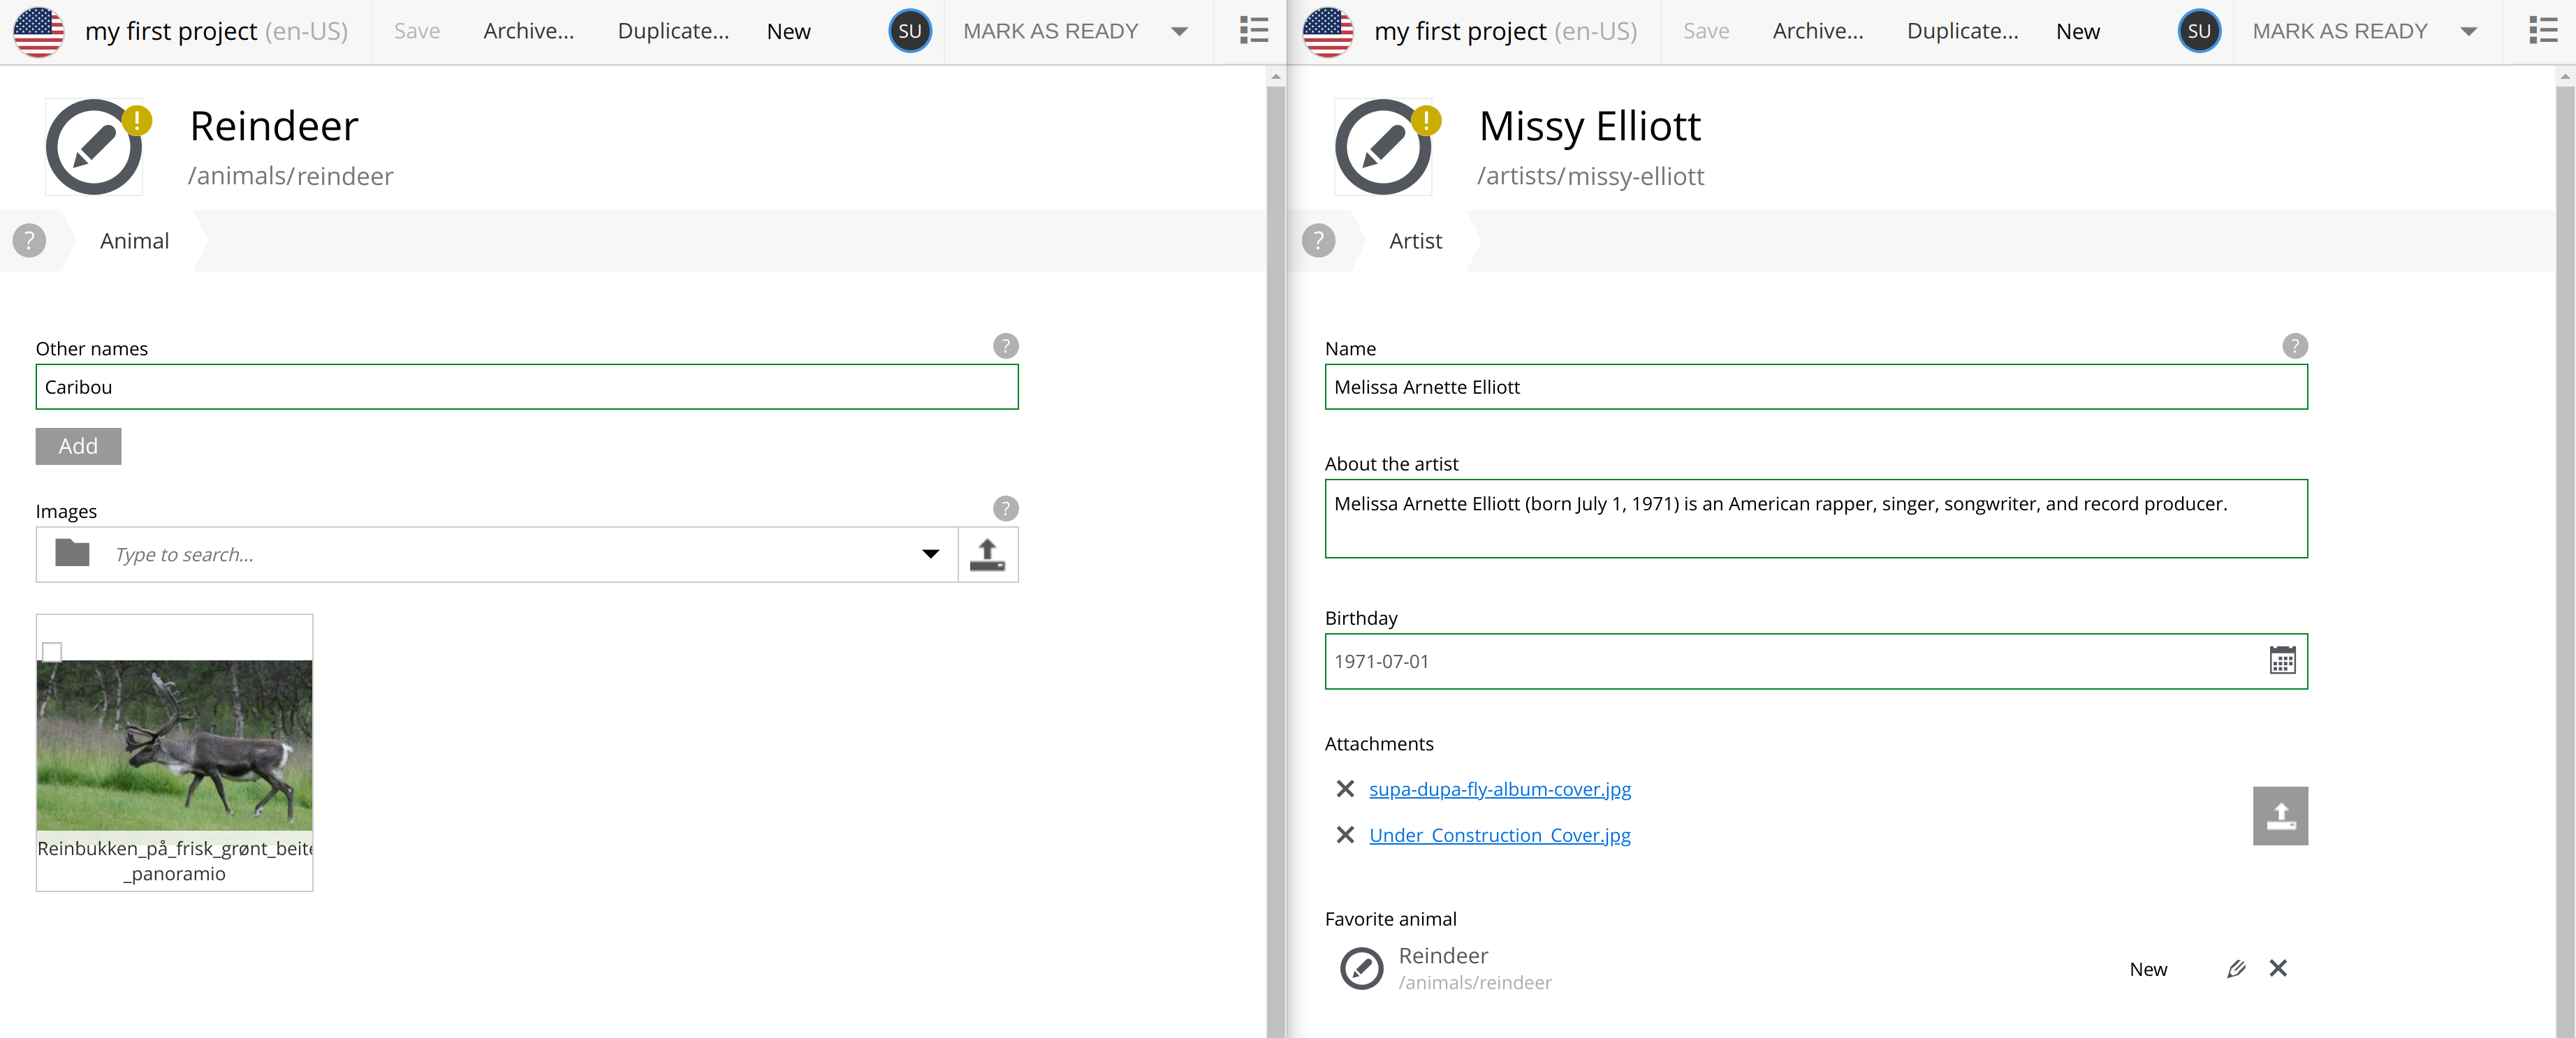This screenshot has width=2576, height=1038.
Task: Click the Reinbukken image filename caption
Action: (x=174, y=861)
